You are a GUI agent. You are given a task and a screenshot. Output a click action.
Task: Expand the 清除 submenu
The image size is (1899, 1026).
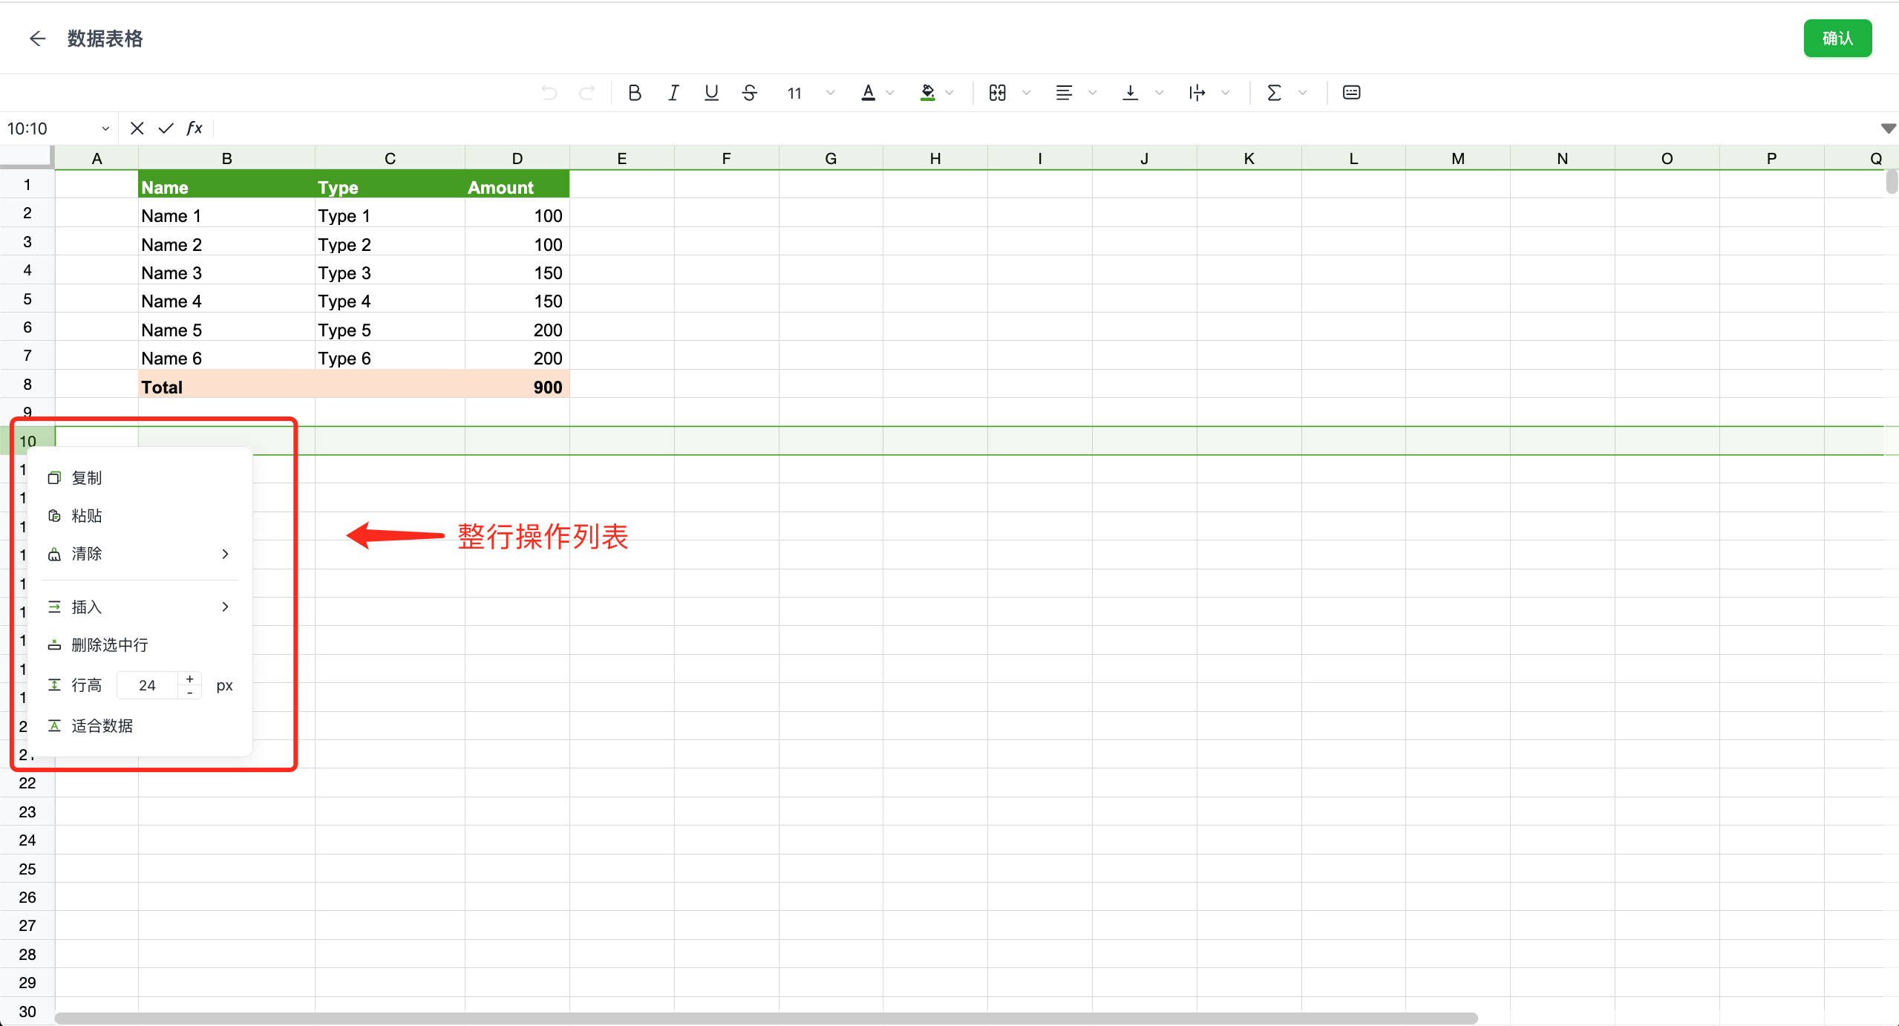(224, 554)
